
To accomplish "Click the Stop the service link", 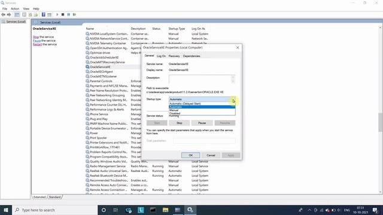I will click(36, 37).
